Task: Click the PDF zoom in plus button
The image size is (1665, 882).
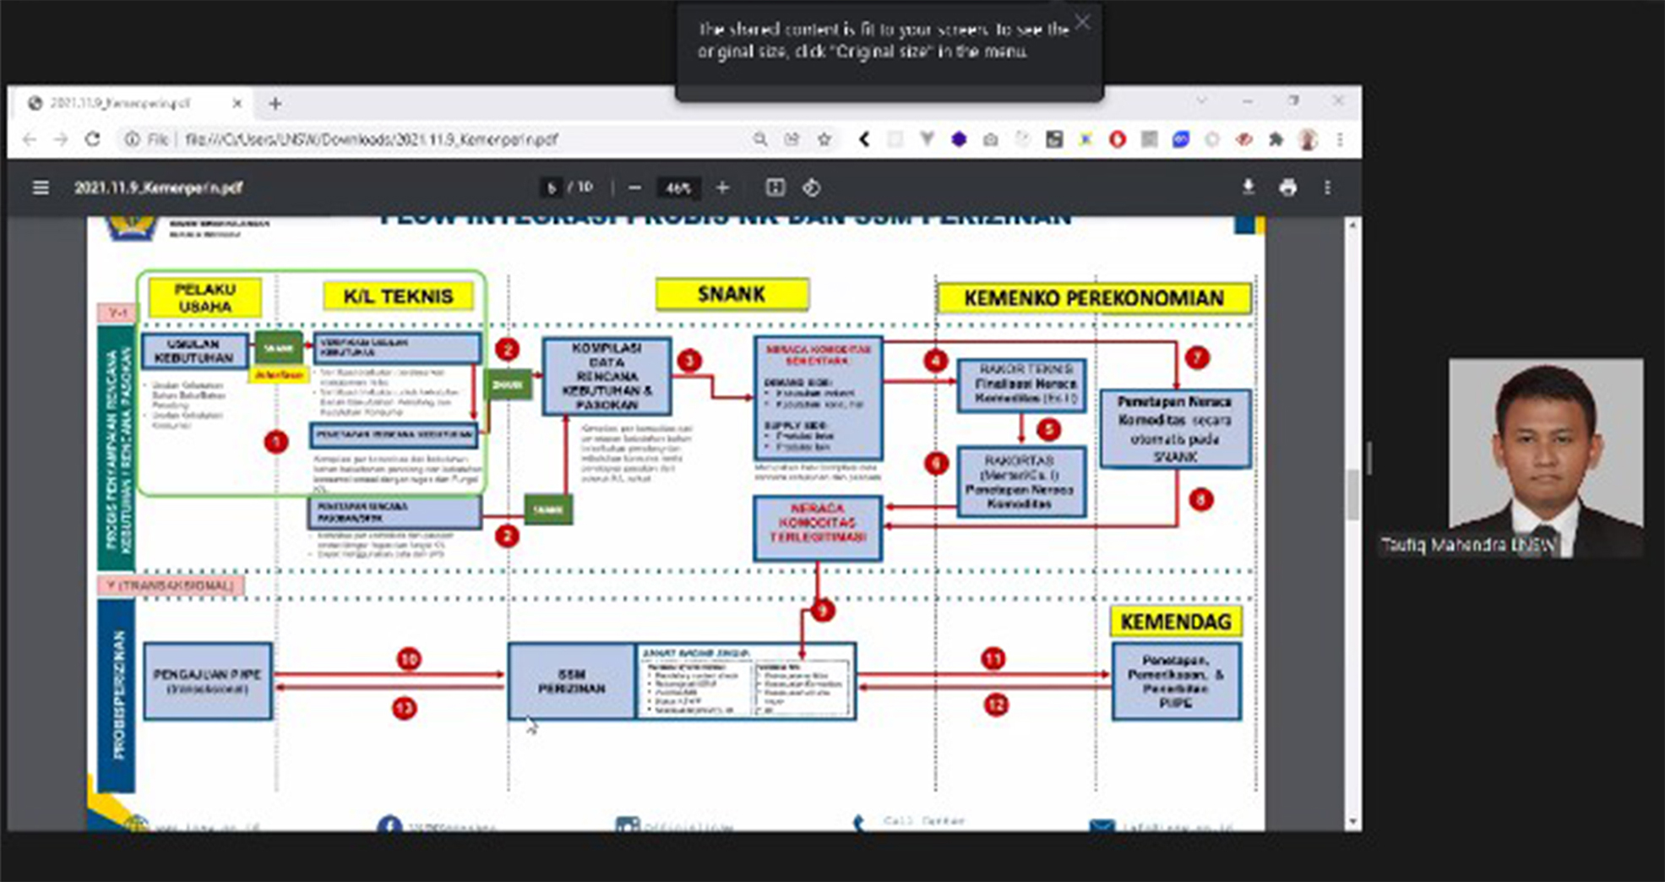Action: [722, 188]
